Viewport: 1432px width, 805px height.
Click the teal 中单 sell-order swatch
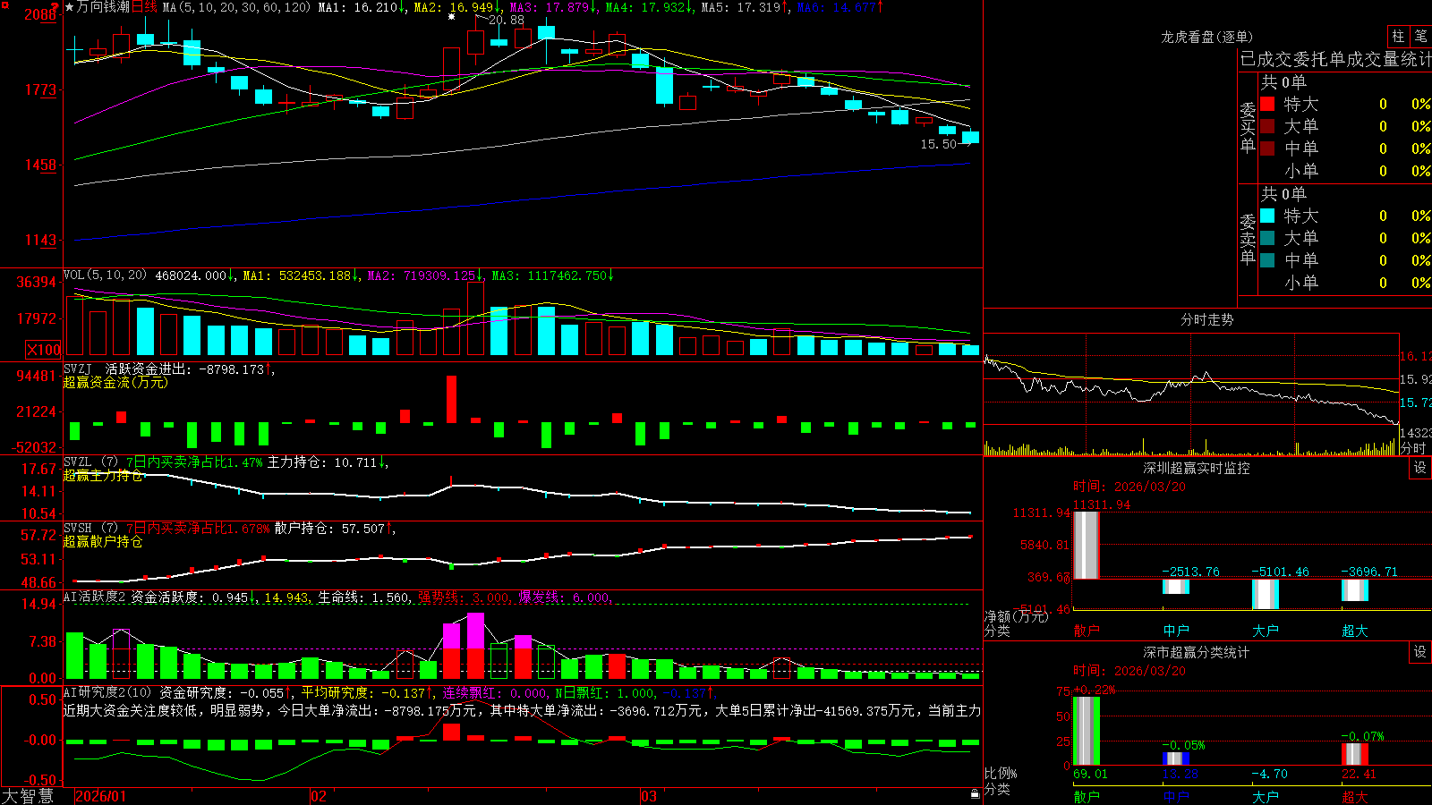[1267, 260]
